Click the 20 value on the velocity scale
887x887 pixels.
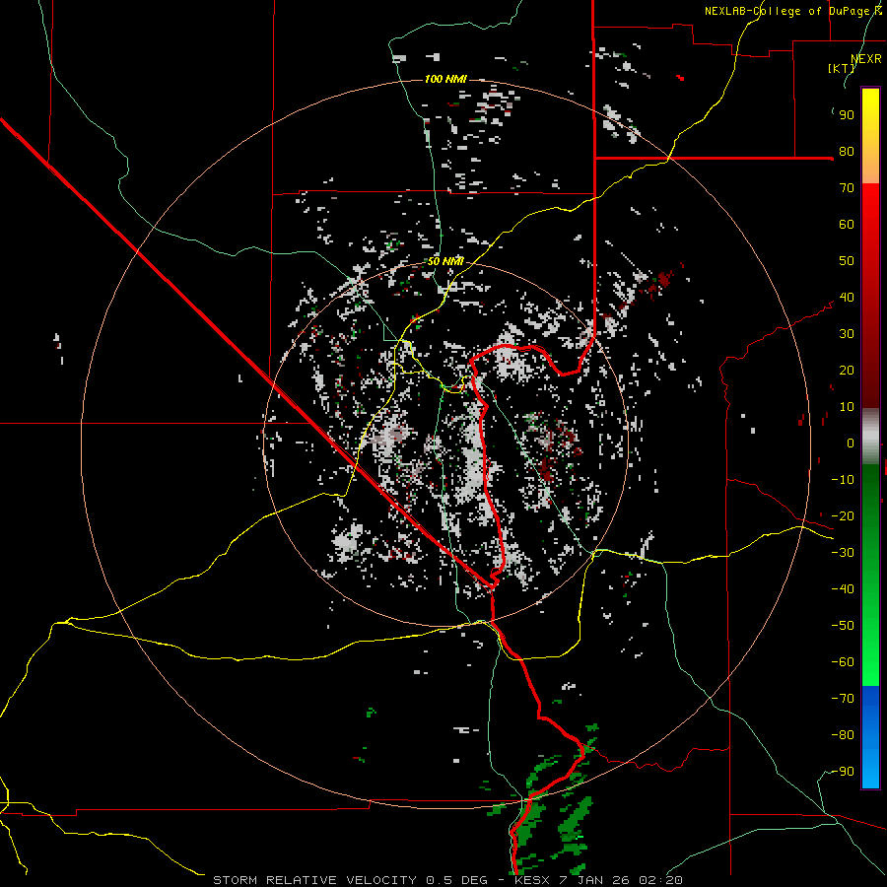[x=847, y=370]
